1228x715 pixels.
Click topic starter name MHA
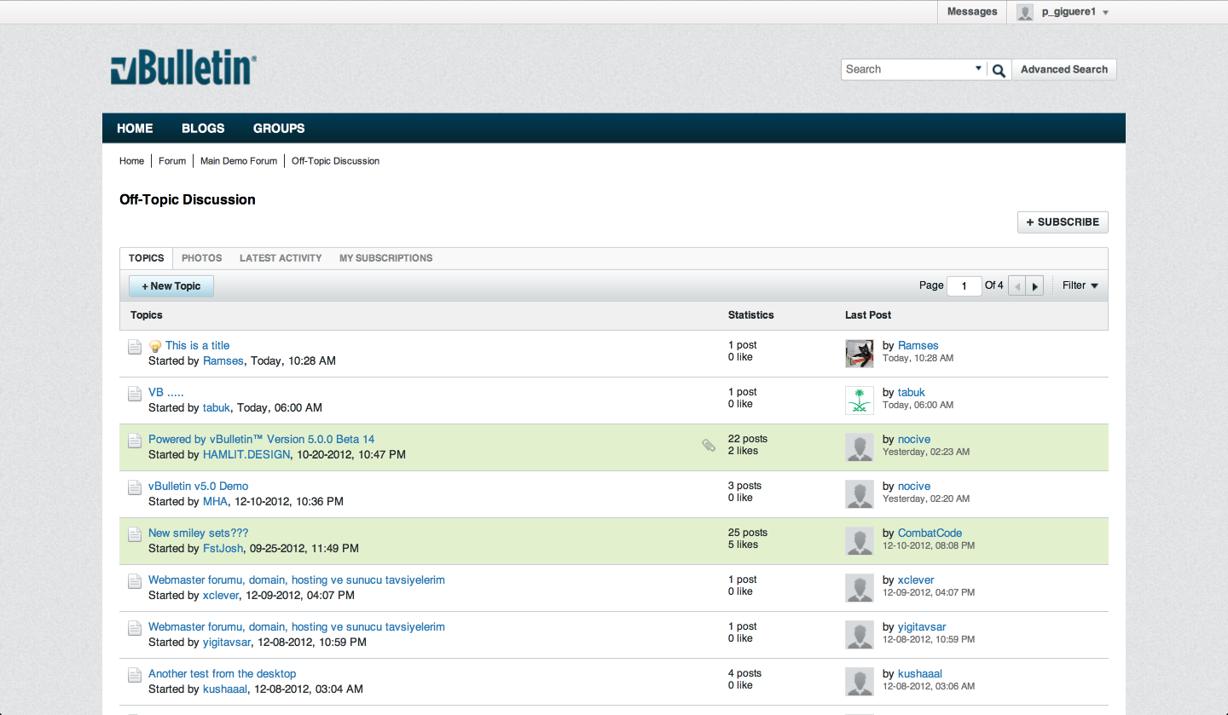pos(215,502)
